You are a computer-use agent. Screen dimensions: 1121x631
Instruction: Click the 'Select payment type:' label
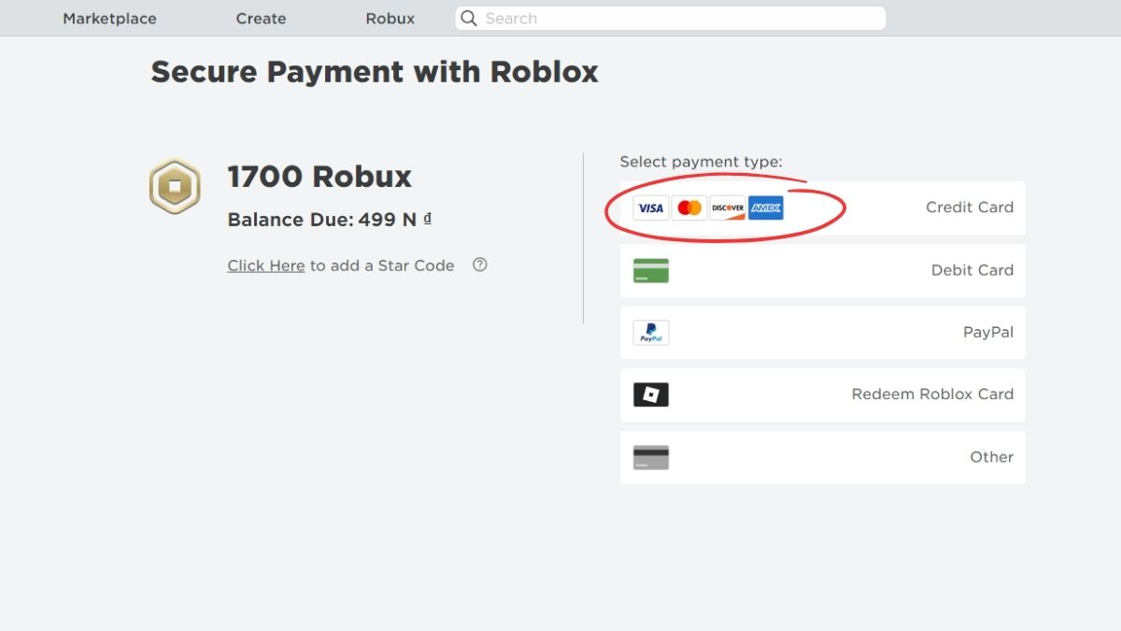[702, 162]
